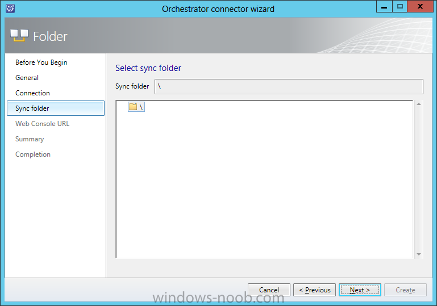The width and height of the screenshot is (437, 306).
Task: Jump to the Summary step
Action: coord(30,139)
